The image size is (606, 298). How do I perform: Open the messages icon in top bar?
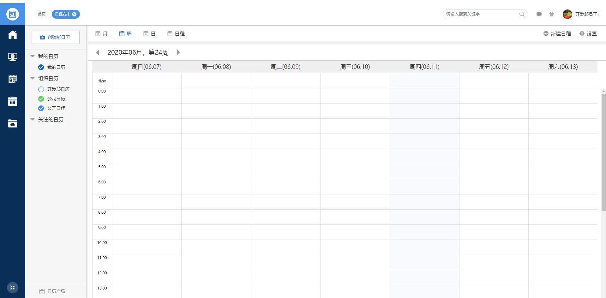tap(539, 14)
